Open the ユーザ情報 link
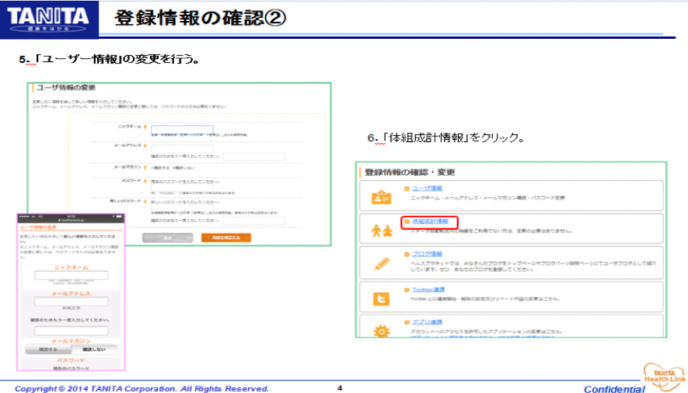Screen dimensions: 688x393 click(x=427, y=189)
